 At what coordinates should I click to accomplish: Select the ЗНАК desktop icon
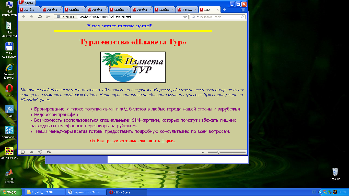tap(9, 112)
